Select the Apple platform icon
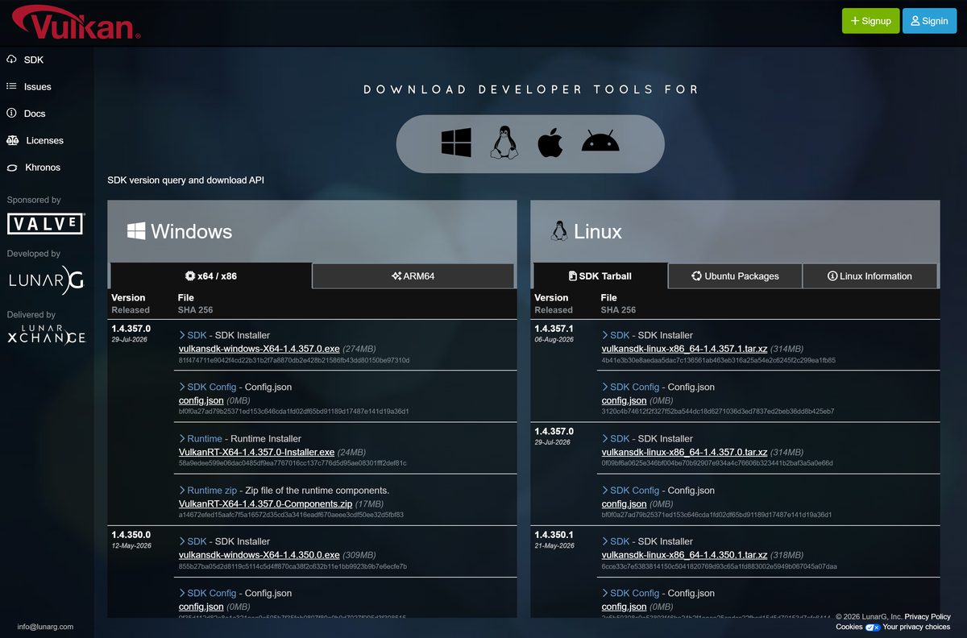 [x=550, y=143]
